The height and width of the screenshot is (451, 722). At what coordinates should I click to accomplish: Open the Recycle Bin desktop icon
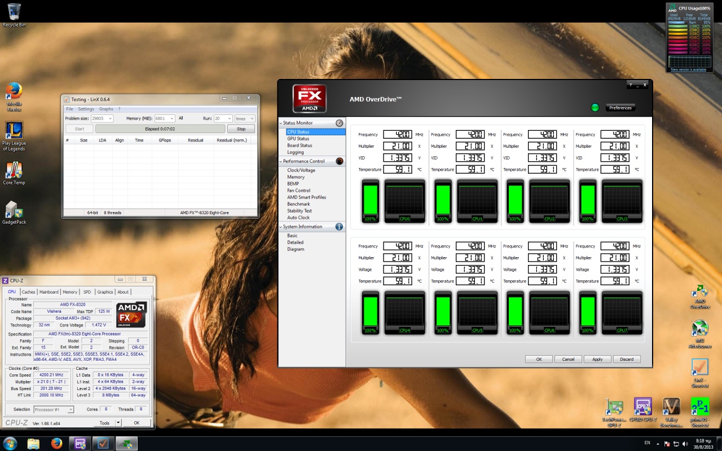pyautogui.click(x=14, y=15)
